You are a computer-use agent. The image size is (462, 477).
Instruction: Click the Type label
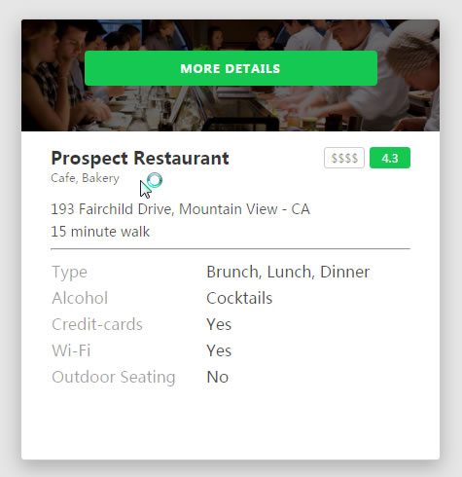click(x=69, y=272)
